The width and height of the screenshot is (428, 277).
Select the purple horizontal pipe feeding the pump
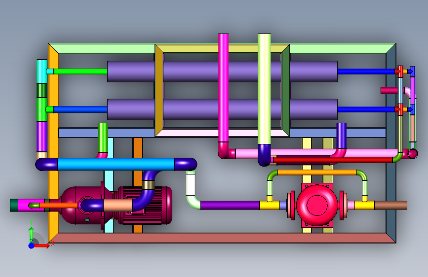coord(230,206)
